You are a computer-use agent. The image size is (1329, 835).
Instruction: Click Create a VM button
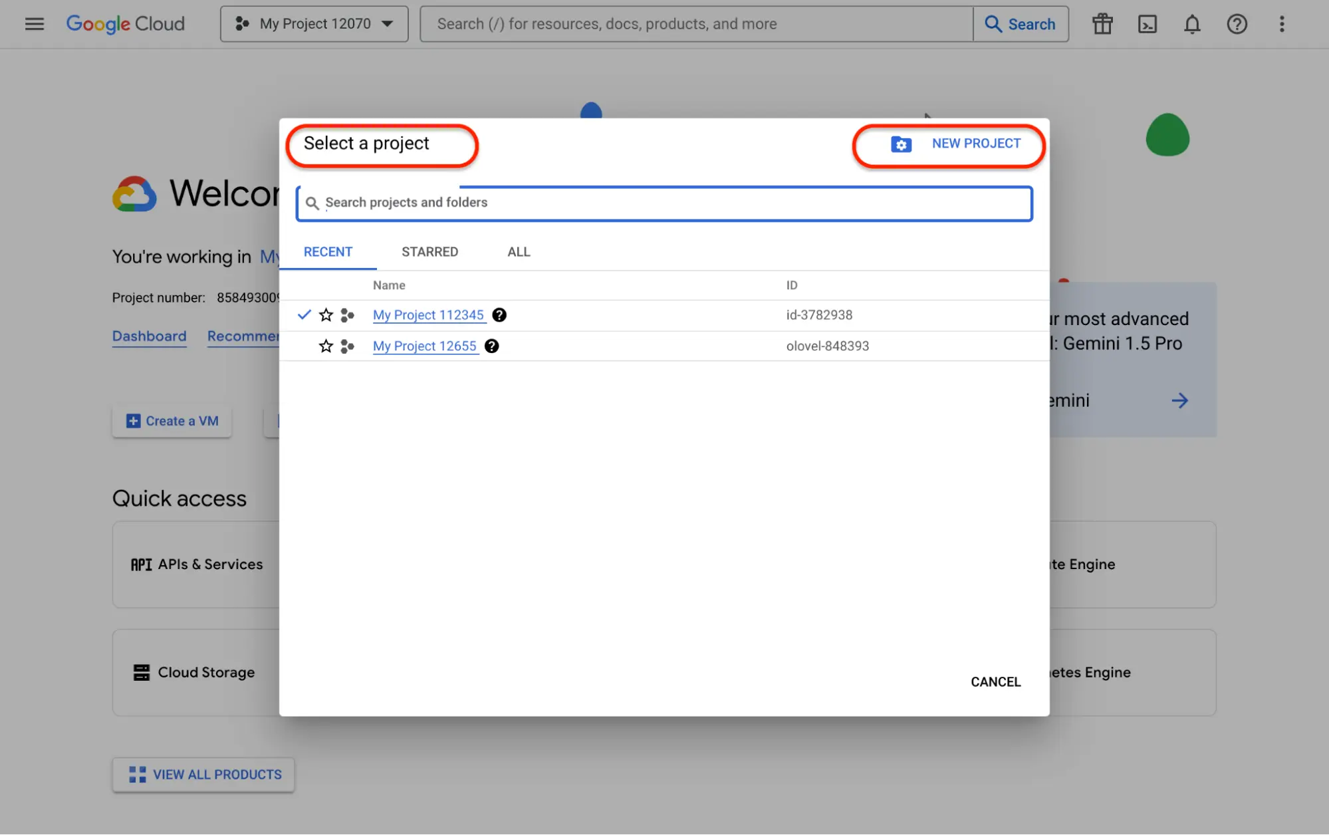pyautogui.click(x=172, y=421)
